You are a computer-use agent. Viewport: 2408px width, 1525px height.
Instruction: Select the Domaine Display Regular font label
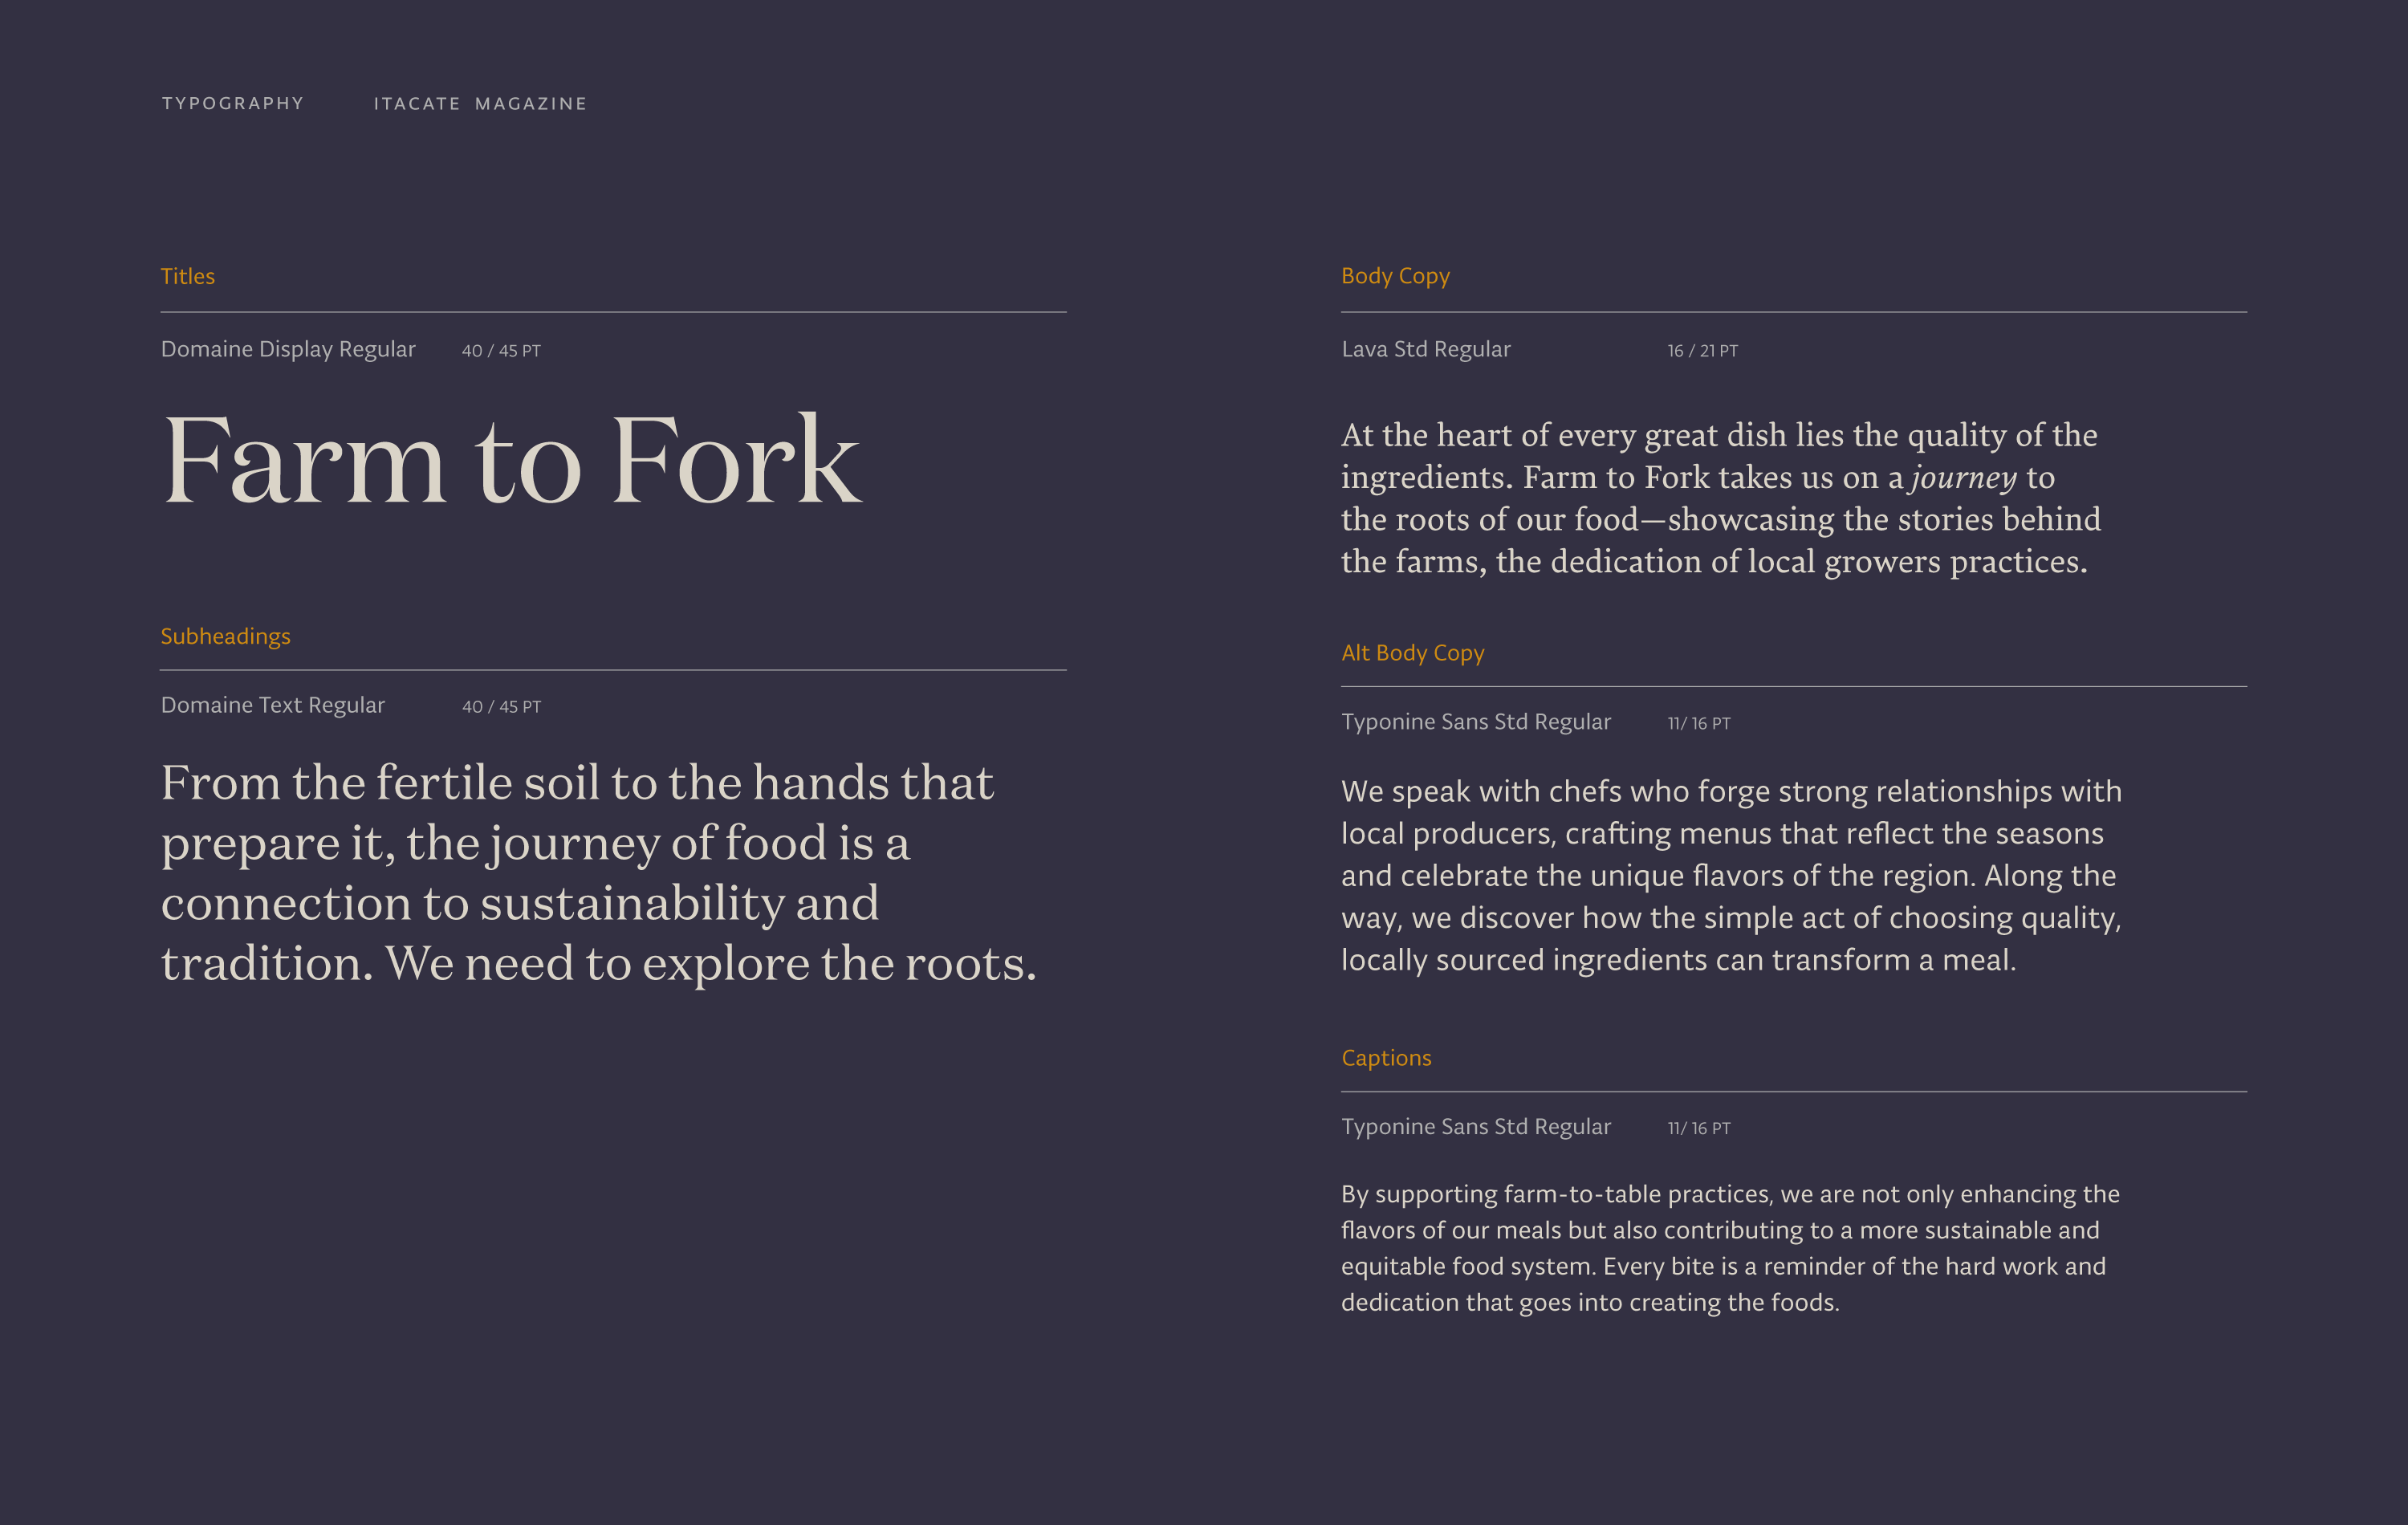288,349
